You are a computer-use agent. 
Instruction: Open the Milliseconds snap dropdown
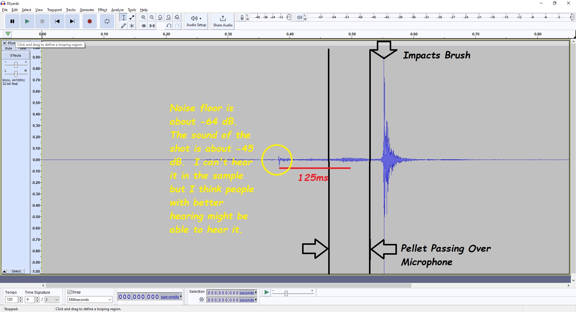click(90, 300)
